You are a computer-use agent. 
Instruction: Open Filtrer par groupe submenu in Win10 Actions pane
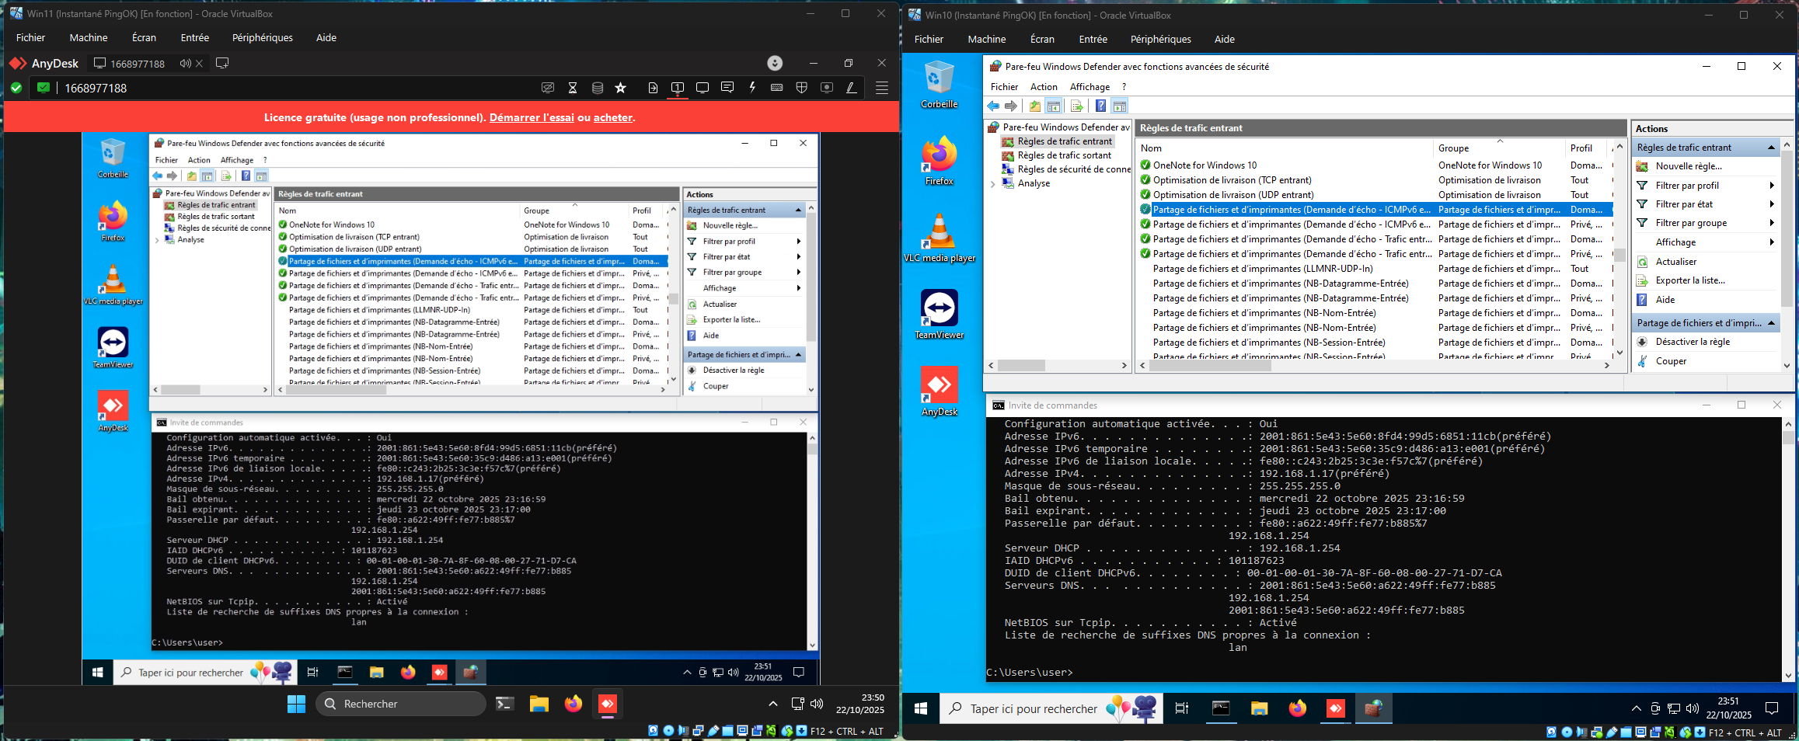click(1692, 223)
